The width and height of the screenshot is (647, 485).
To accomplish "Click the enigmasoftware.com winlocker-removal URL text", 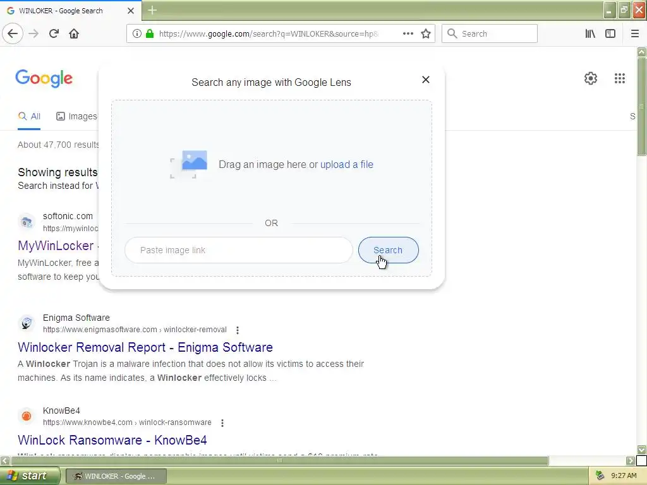I will (x=135, y=330).
